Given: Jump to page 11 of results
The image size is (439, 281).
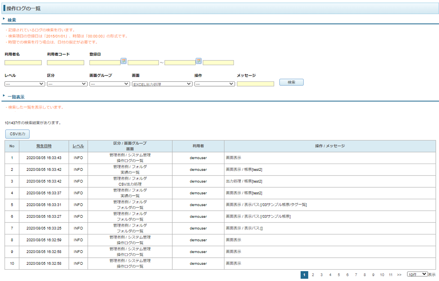Looking at the screenshot, I should 391,275.
